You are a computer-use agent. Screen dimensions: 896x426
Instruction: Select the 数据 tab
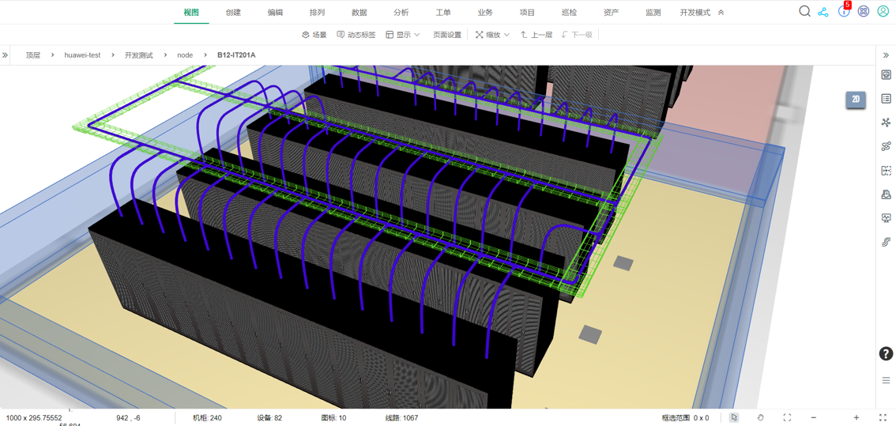tap(360, 13)
